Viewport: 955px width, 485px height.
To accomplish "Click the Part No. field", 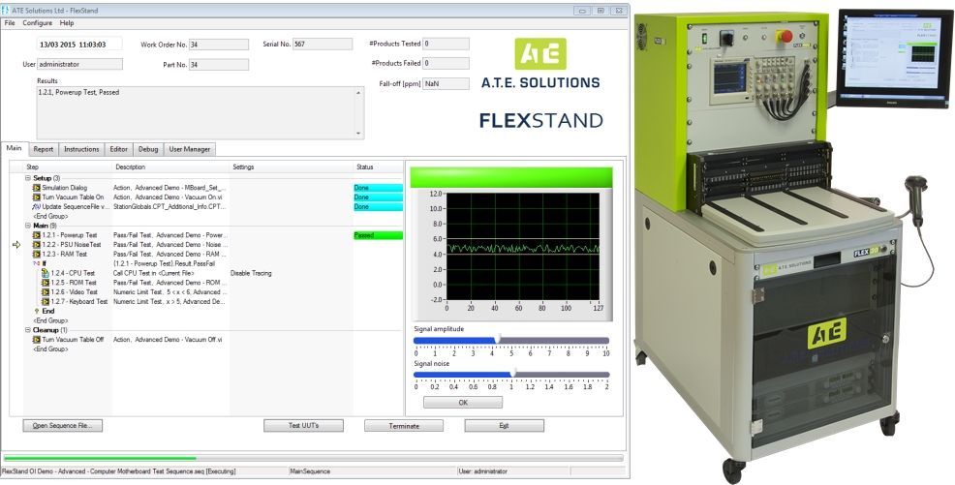I will click(219, 65).
